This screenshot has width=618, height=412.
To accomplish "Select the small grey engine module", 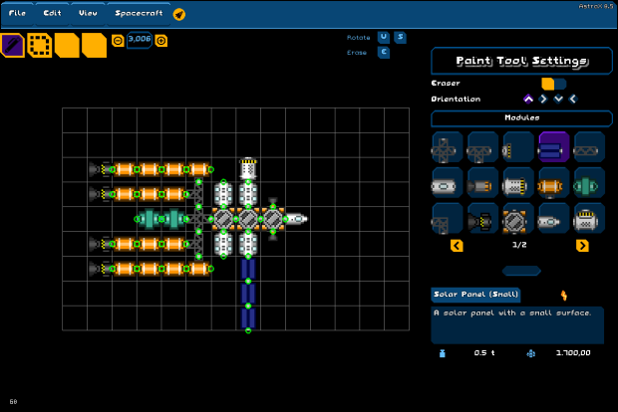I will tap(482, 182).
